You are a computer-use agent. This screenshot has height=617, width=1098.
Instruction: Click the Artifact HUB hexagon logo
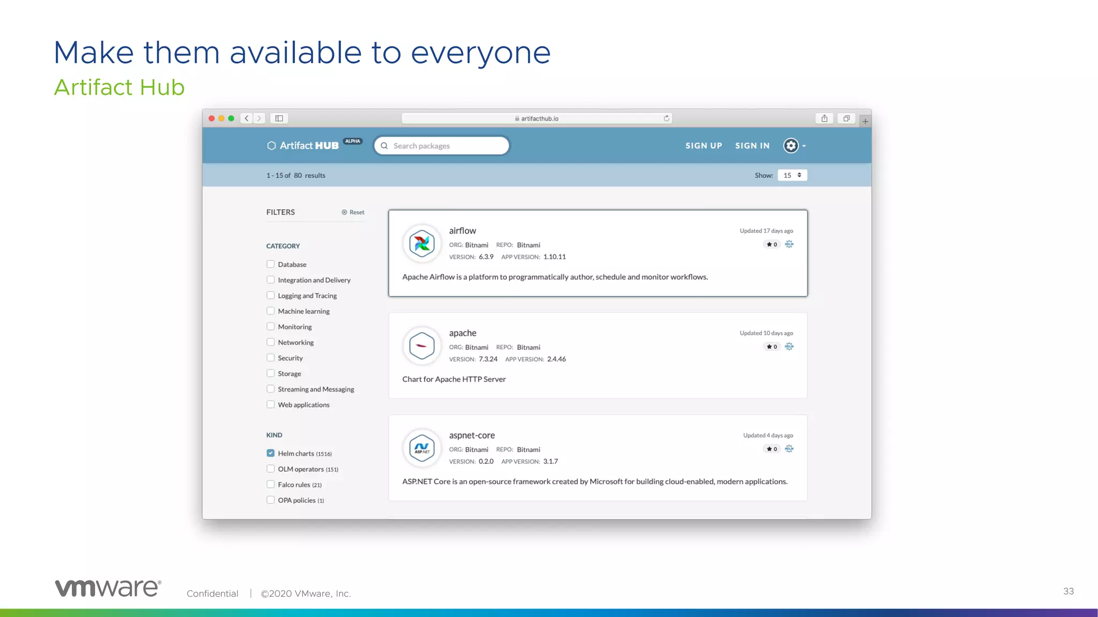[x=271, y=146]
